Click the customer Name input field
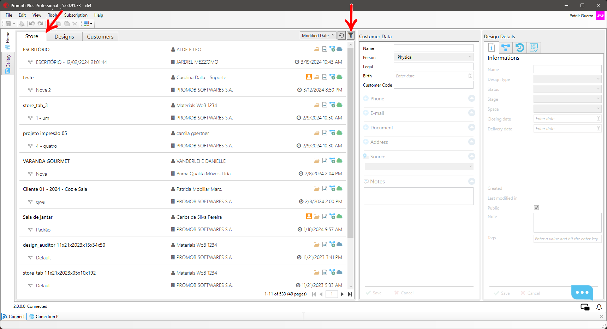Viewport: 607px width, 329px height. 433,48
